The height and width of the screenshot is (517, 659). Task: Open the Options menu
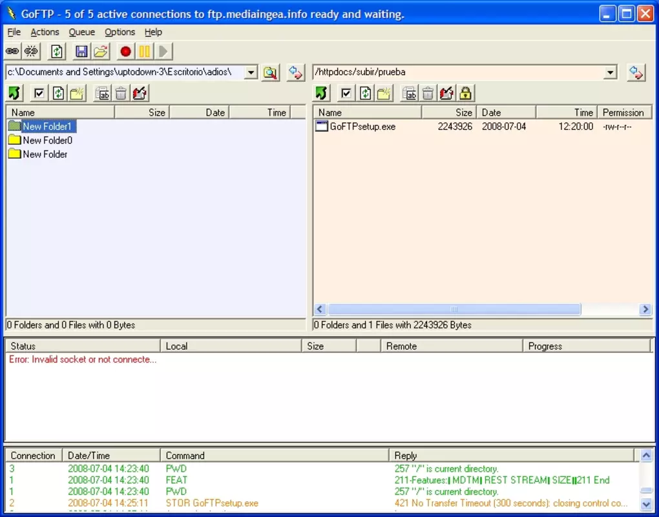pyautogui.click(x=120, y=32)
